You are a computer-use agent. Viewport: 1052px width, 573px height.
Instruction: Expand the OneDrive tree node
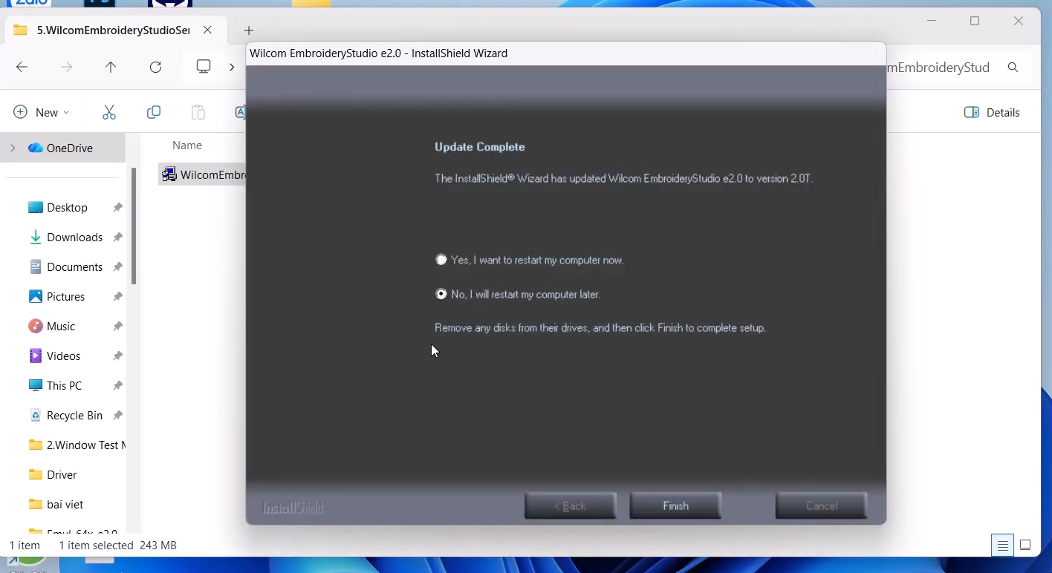[13, 148]
